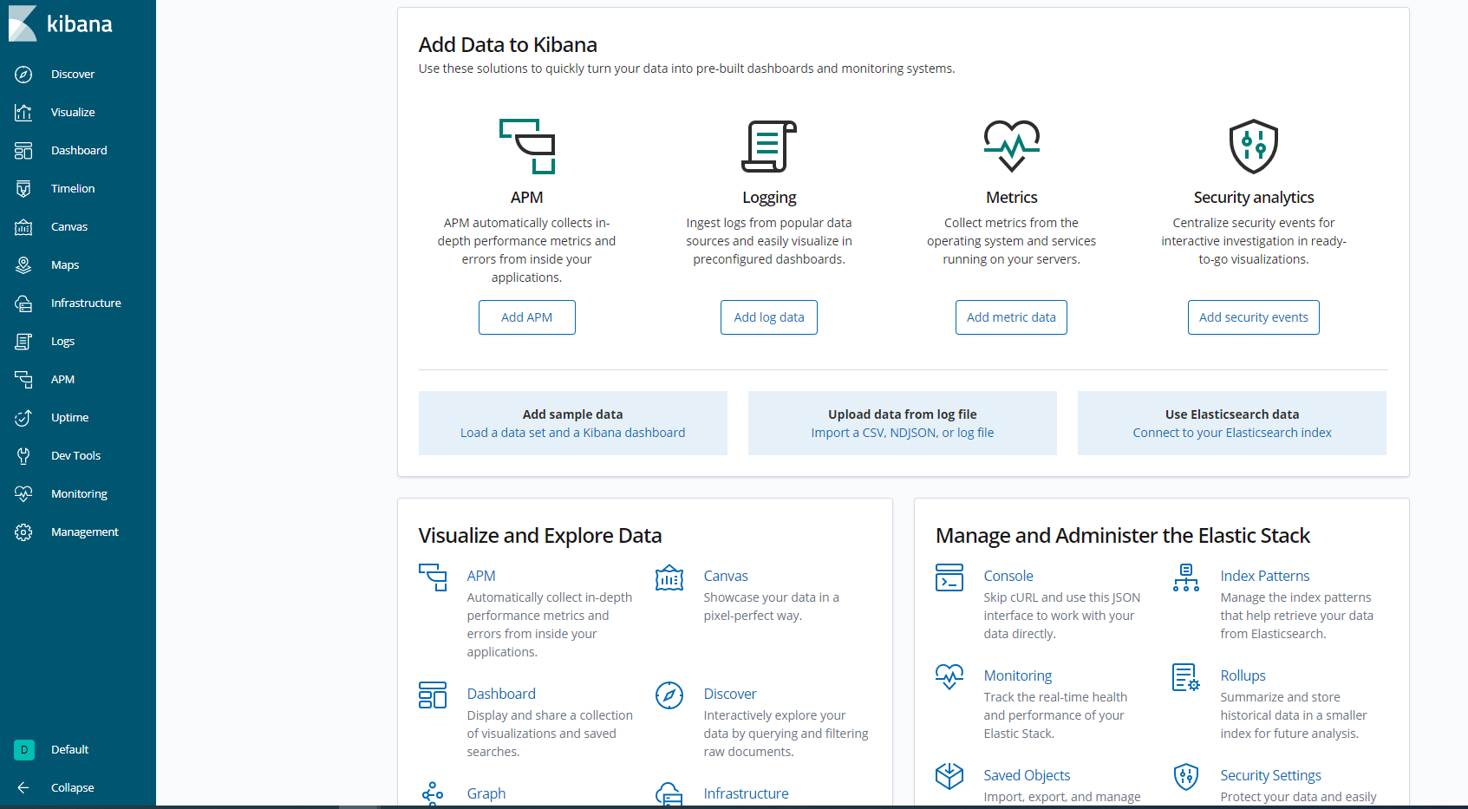Viewport: 1468px width, 809px height.
Task: Open Import a CSV, NDJSON, or log file link
Action: click(903, 433)
